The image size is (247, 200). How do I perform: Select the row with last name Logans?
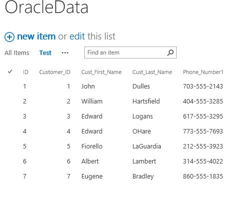(123, 116)
